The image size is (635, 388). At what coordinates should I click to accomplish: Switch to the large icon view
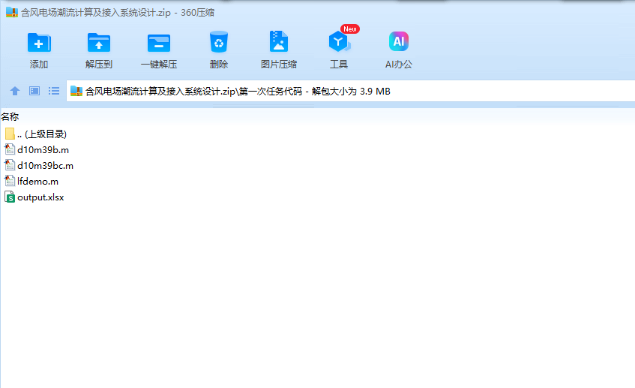(34, 91)
